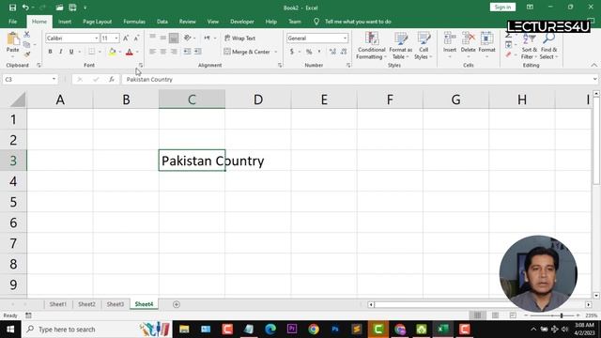Click the Borders icon
The height and width of the screenshot is (338, 601).
(x=92, y=52)
